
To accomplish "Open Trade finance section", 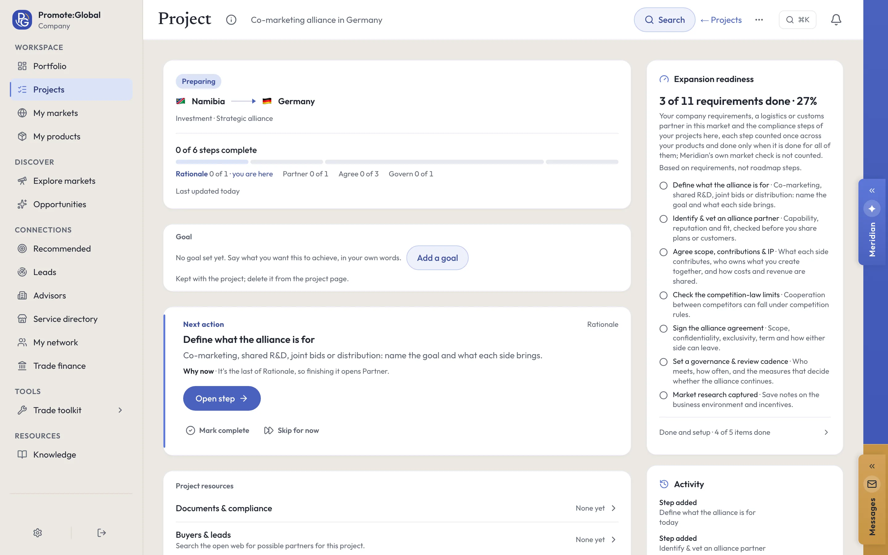I will pyautogui.click(x=71, y=366).
